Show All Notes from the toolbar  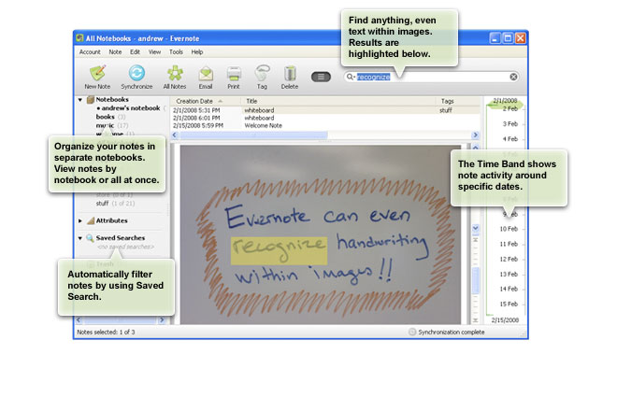(x=175, y=73)
